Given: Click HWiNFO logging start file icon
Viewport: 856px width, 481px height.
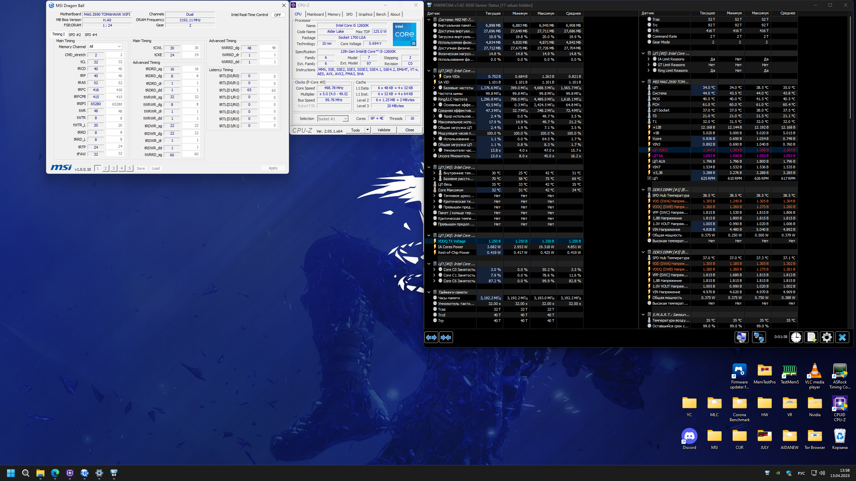Looking at the screenshot, I should (x=812, y=337).
